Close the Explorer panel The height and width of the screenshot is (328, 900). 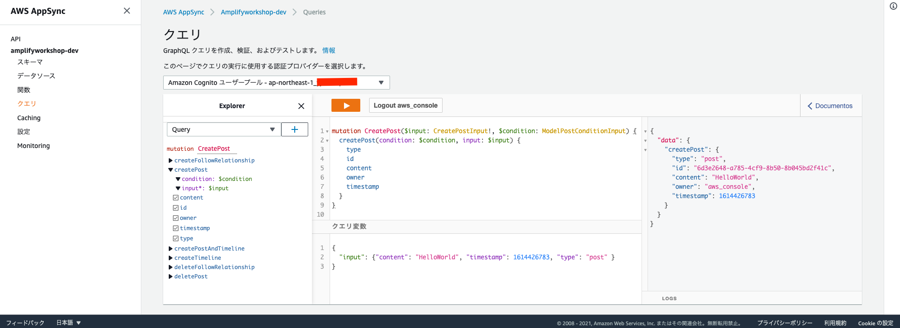pyautogui.click(x=301, y=106)
